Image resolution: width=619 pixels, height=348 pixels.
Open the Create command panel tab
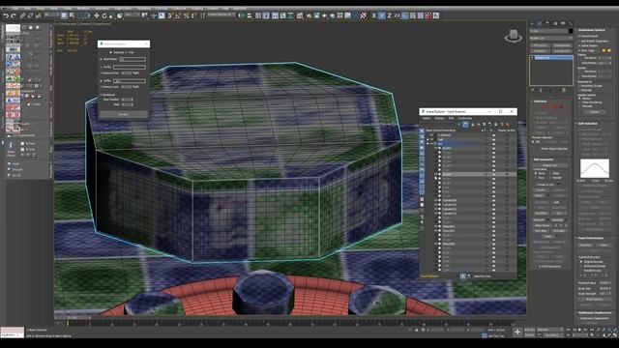click(533, 24)
